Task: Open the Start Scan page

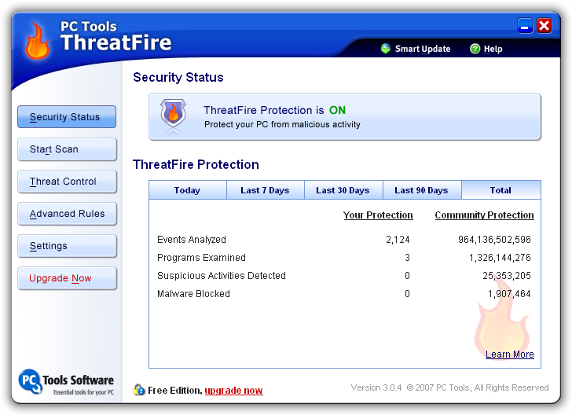Action: point(67,149)
